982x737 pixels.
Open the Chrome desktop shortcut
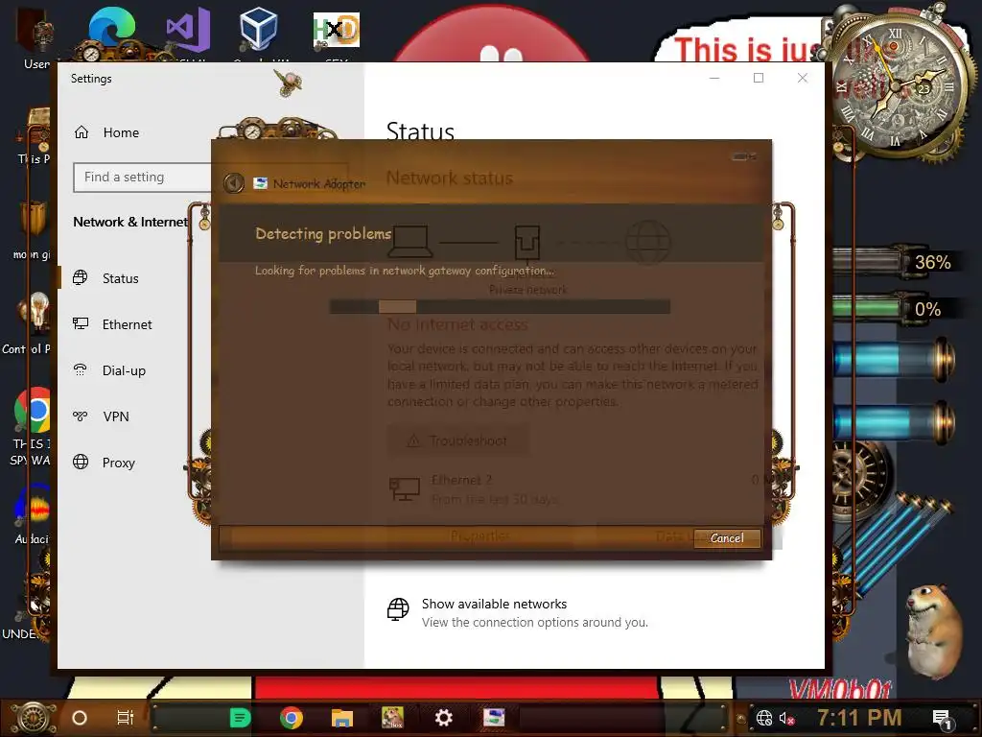point(33,411)
